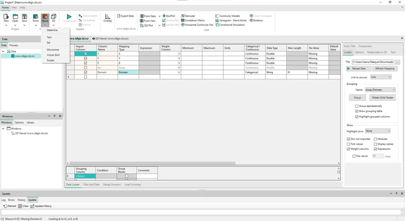Open the Options tab in loader panel
The image size is (405, 221).
359,52
